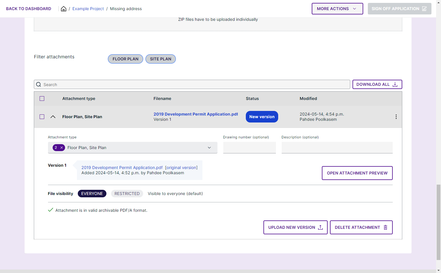Click the PDF/A valid format message
Image resolution: width=441 pixels, height=273 pixels.
tap(101, 210)
